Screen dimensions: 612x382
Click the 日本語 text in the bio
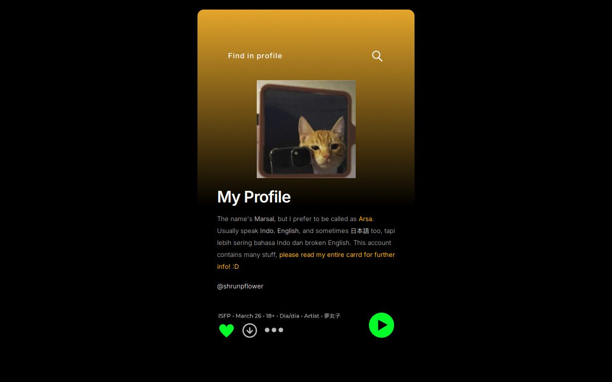pos(360,231)
